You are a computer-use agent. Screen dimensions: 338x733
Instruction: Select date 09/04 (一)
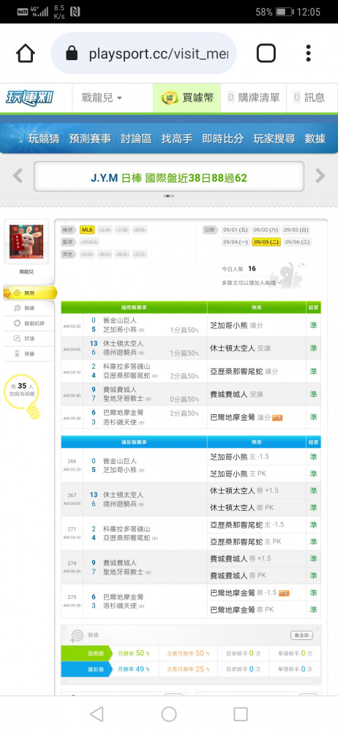pos(236,242)
